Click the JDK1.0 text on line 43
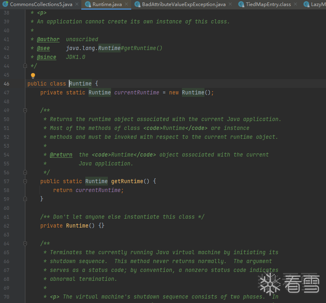The height and width of the screenshot is (303, 326). (76, 57)
